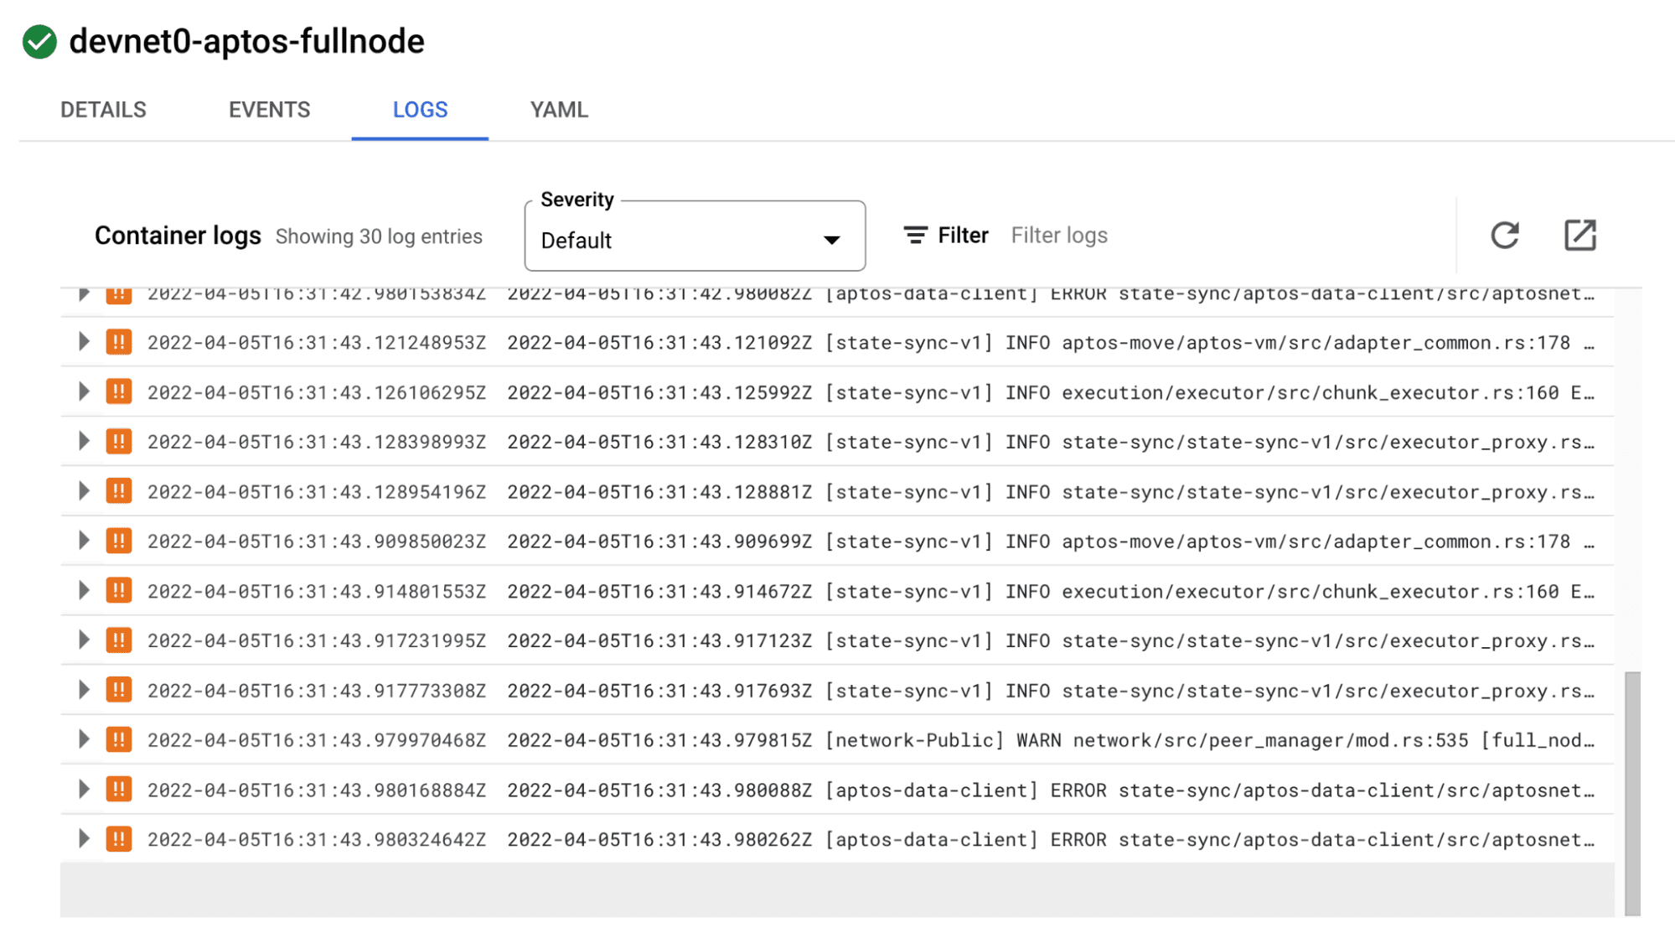The image size is (1675, 933).
Task: Expand the network-Public WARN log entry
Action: pos(83,739)
